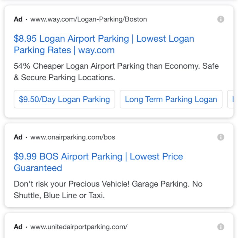Click the info icon on onairparking ad
This screenshot has height=238, width=238.
(x=220, y=137)
